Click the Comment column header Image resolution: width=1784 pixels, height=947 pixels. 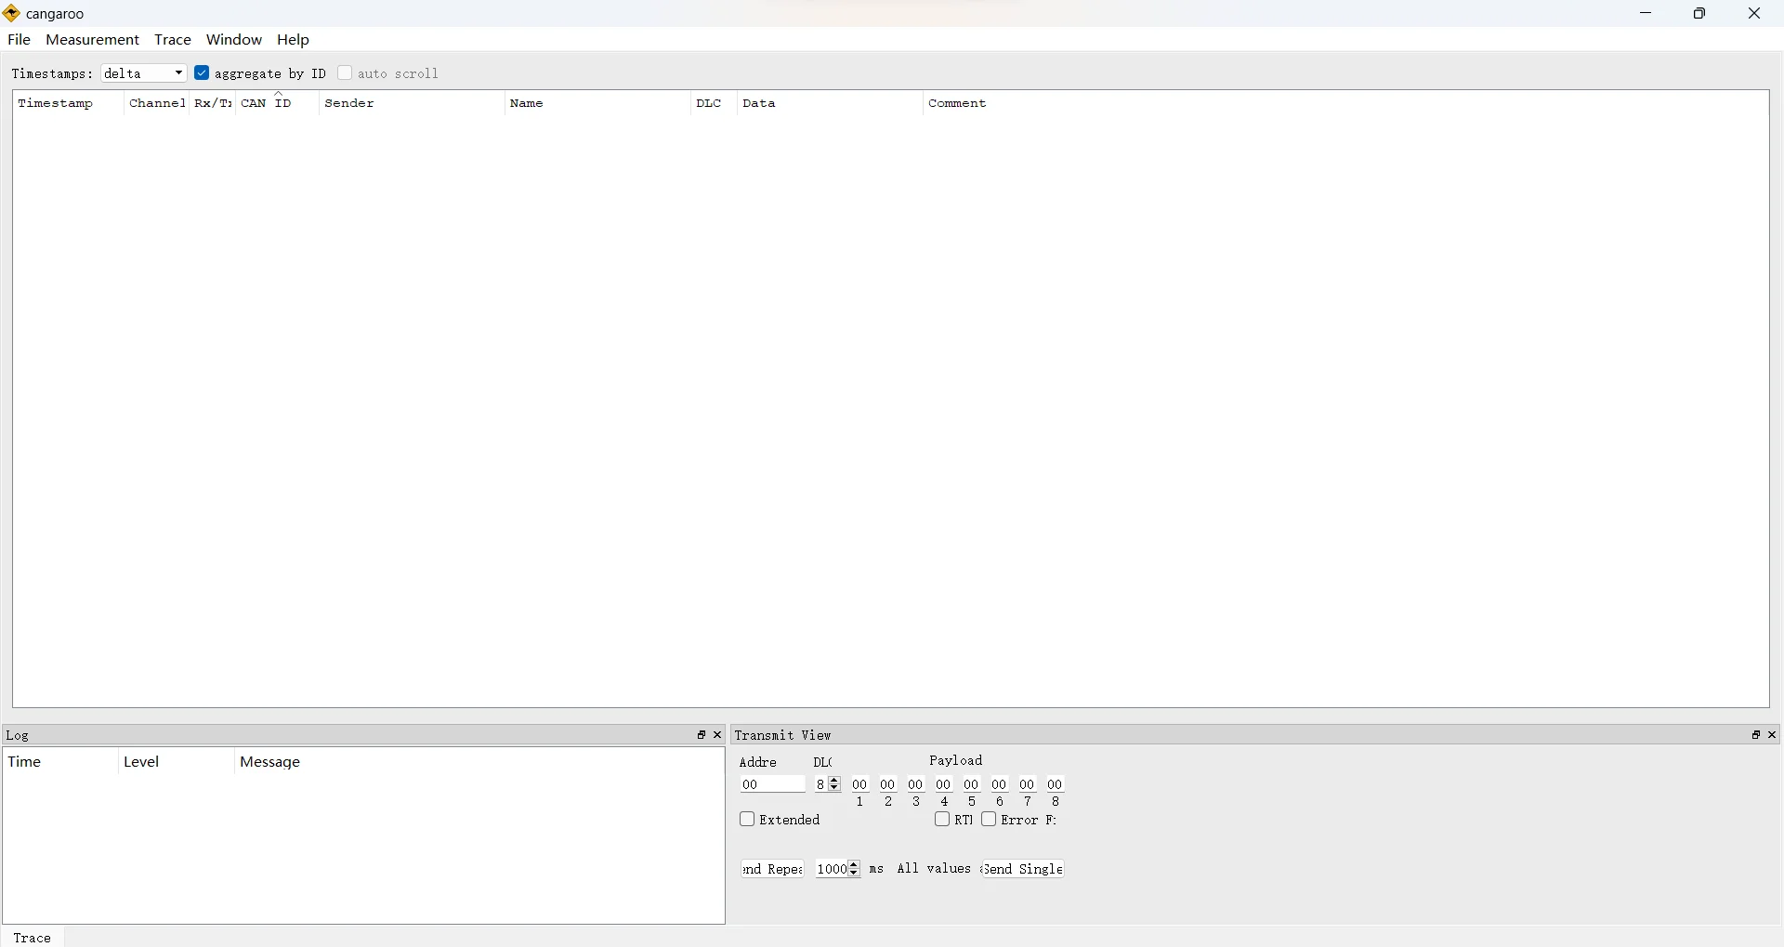[1345, 103]
